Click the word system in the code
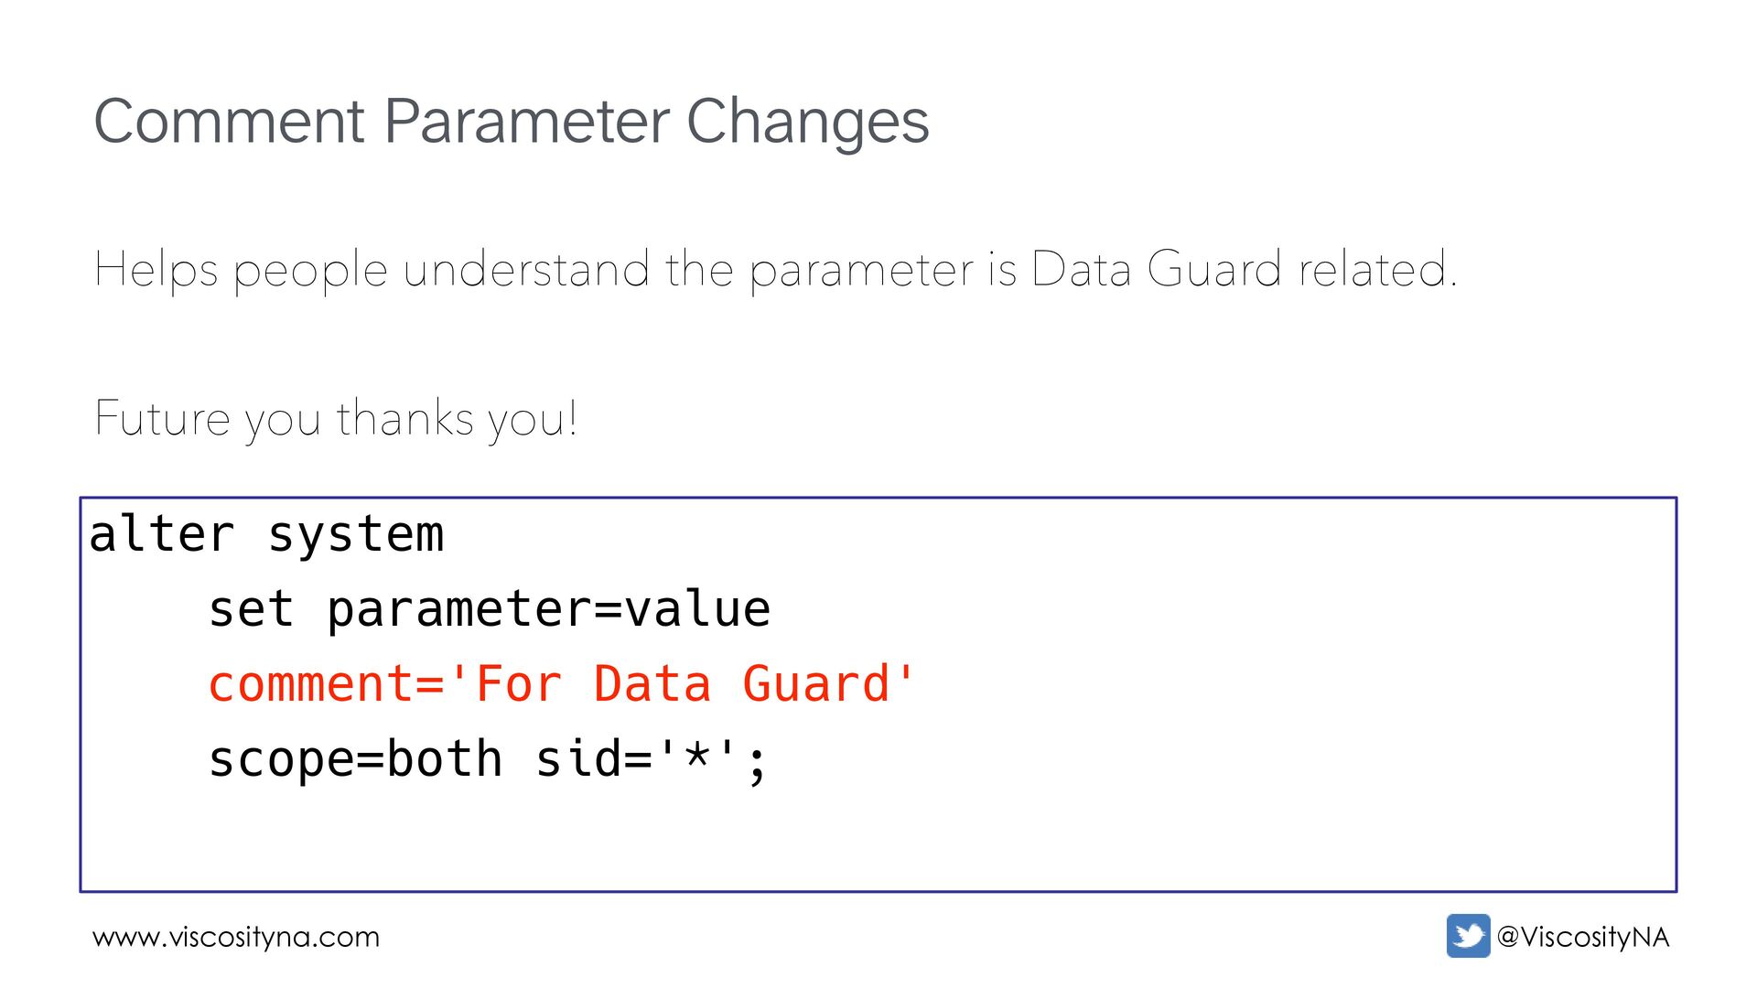1757x988 pixels. [x=355, y=534]
